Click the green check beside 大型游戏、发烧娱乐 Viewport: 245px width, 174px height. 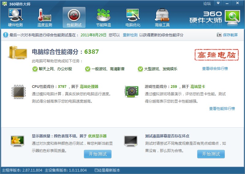[140, 69]
